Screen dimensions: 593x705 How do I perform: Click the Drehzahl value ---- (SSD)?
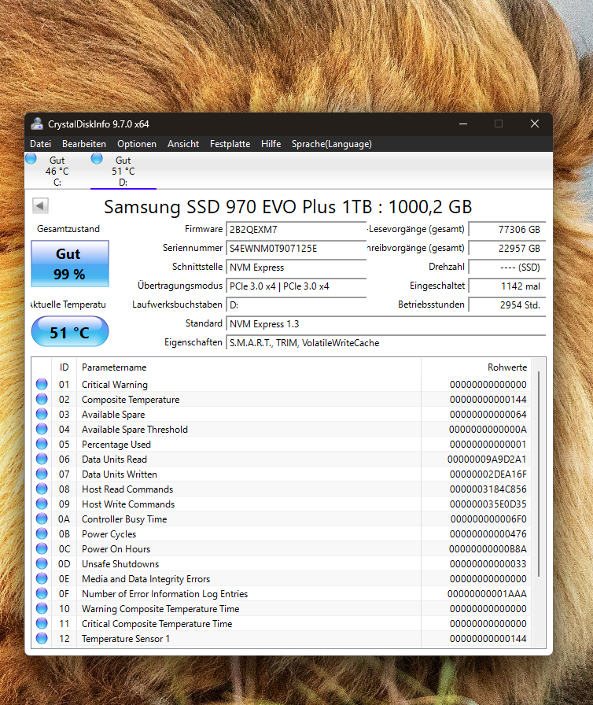507,267
